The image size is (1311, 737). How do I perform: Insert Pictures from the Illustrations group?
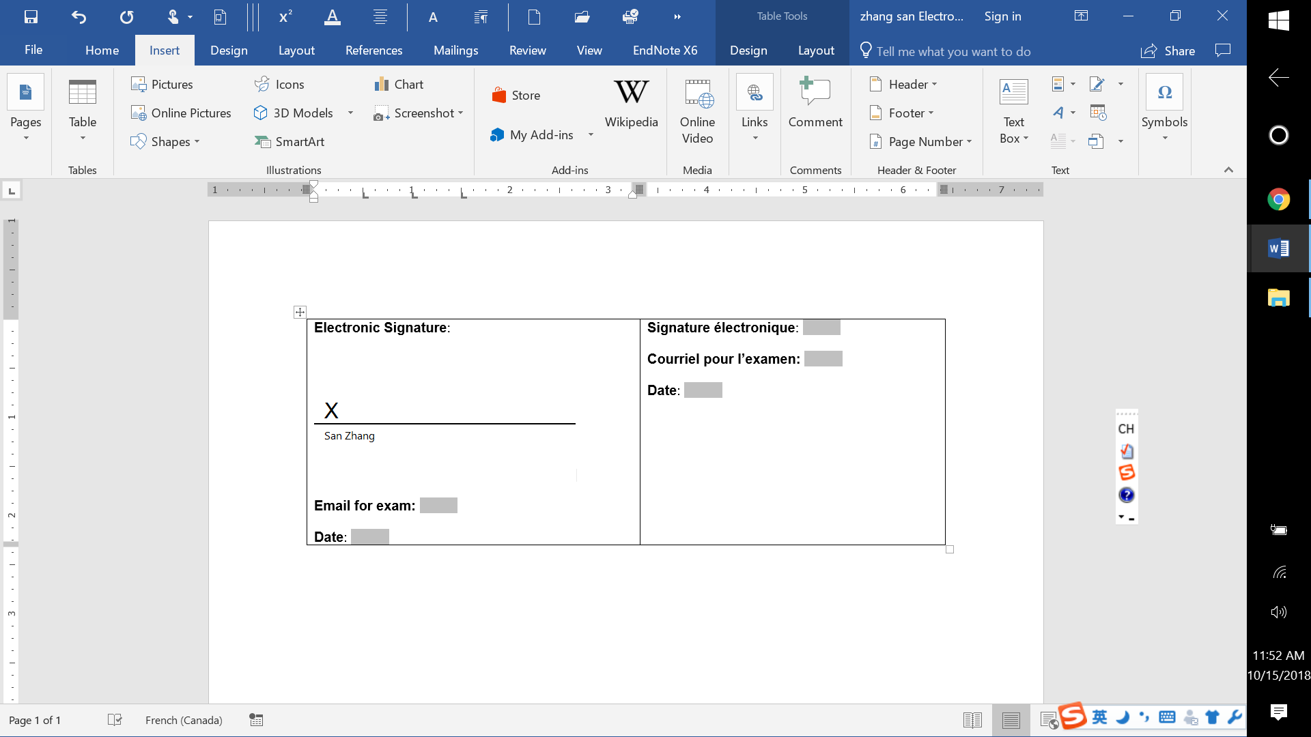[x=162, y=84]
